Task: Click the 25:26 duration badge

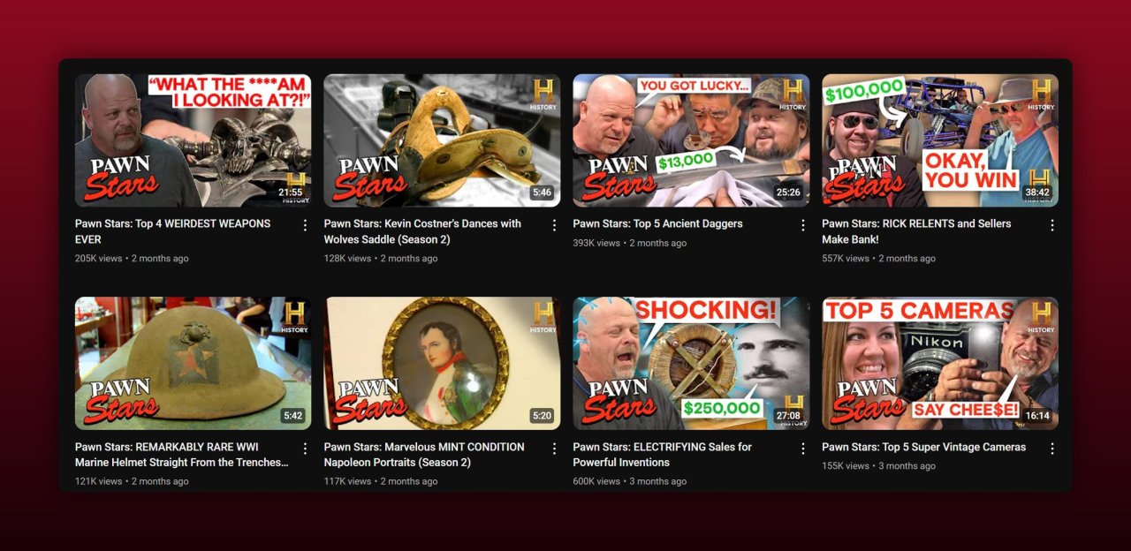Action: coord(788,192)
